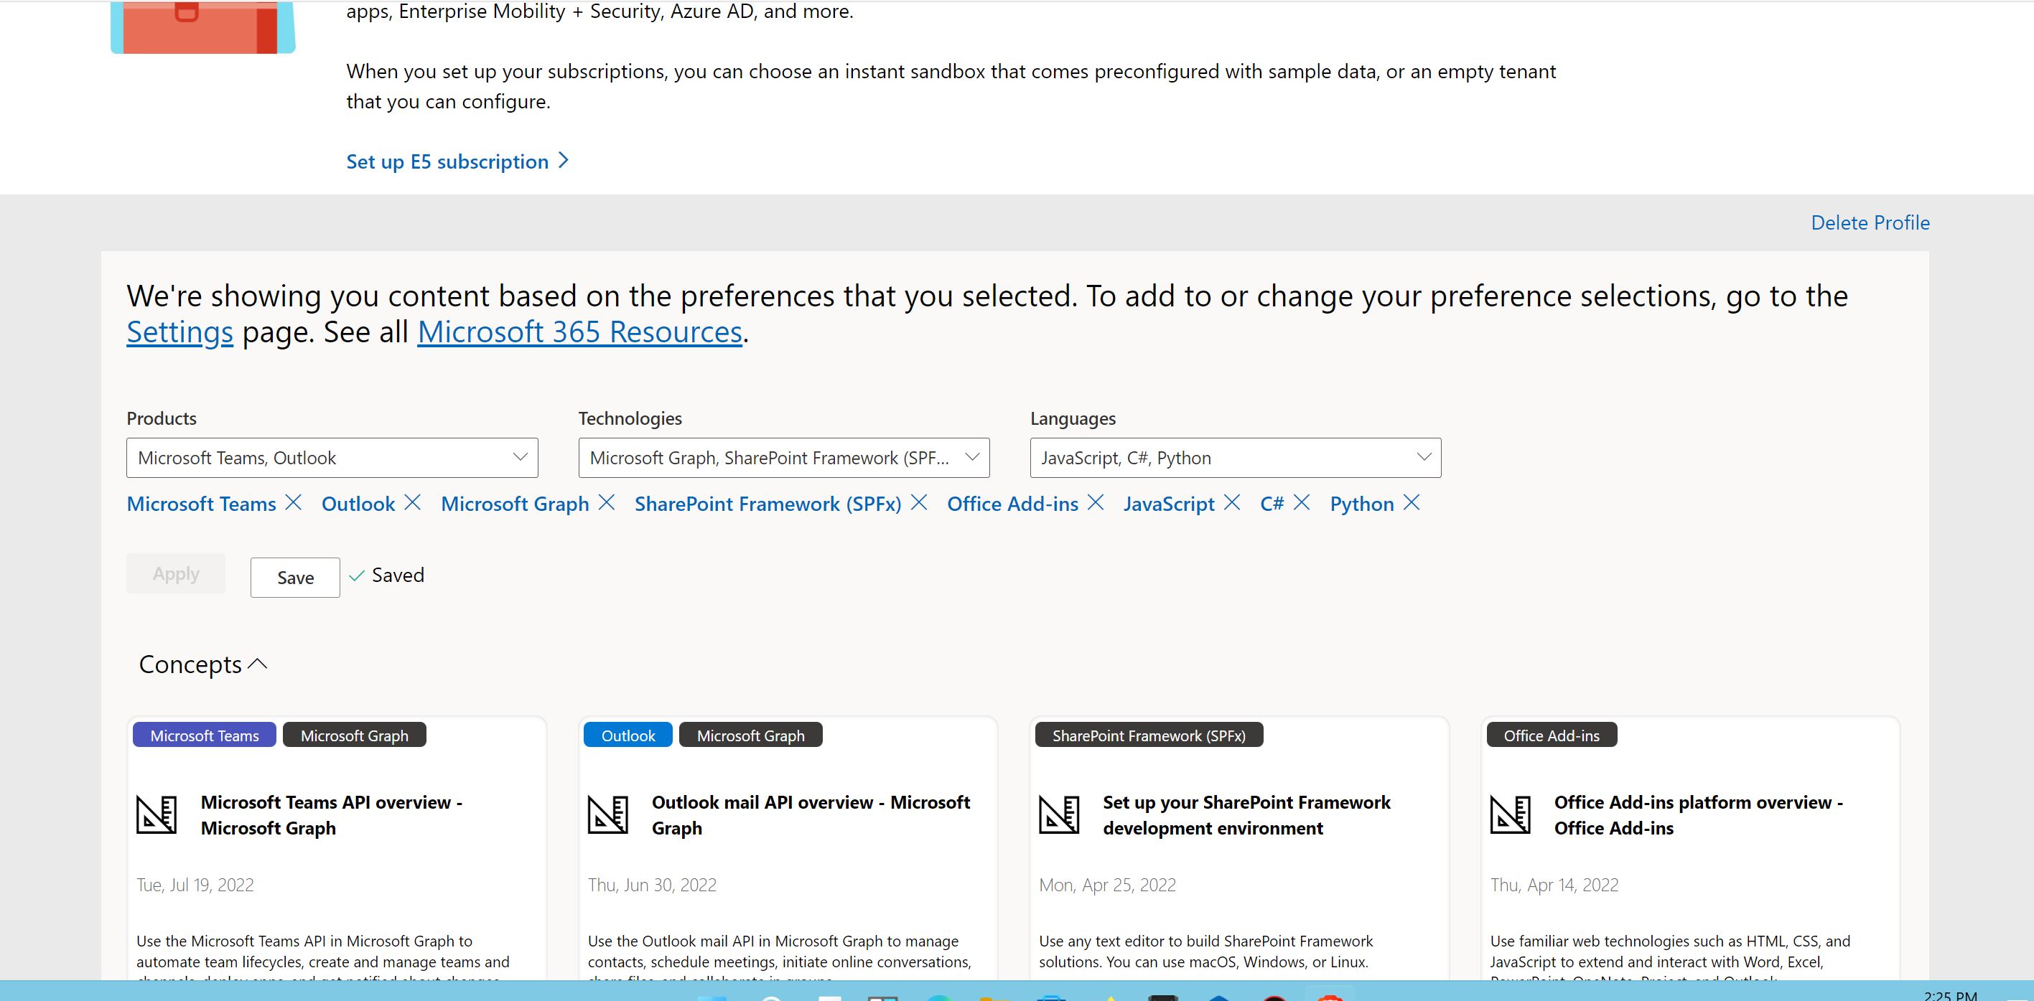Click the Save button
Screen dimensions: 2034x1001
pos(295,578)
